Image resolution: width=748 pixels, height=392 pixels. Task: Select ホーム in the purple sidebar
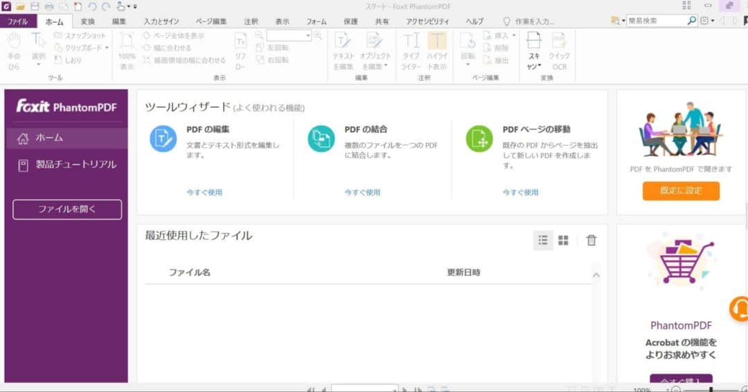(66, 138)
